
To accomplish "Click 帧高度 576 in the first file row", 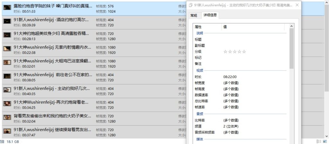I will click(105, 6).
